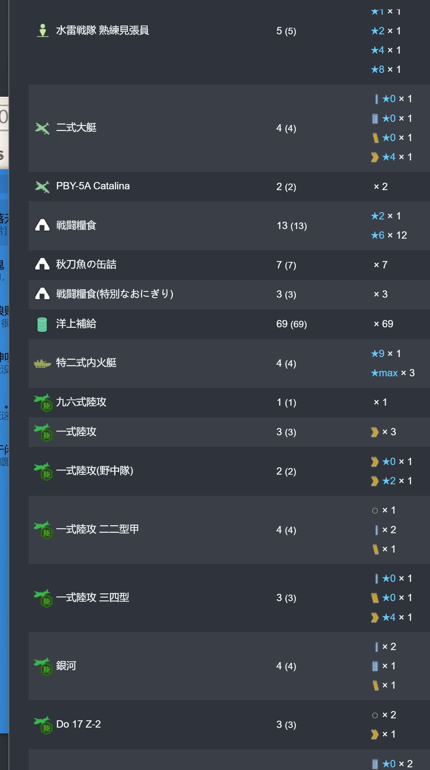The width and height of the screenshot is (430, 770).
Task: Click the land bomber icon next to 銀河
Action: tap(43, 666)
